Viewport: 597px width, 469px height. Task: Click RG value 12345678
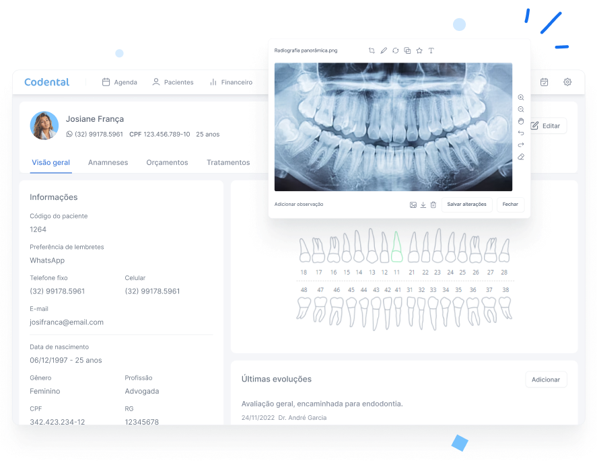[141, 421]
